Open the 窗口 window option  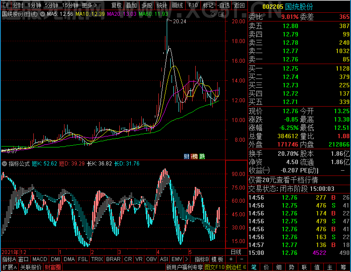24,259
